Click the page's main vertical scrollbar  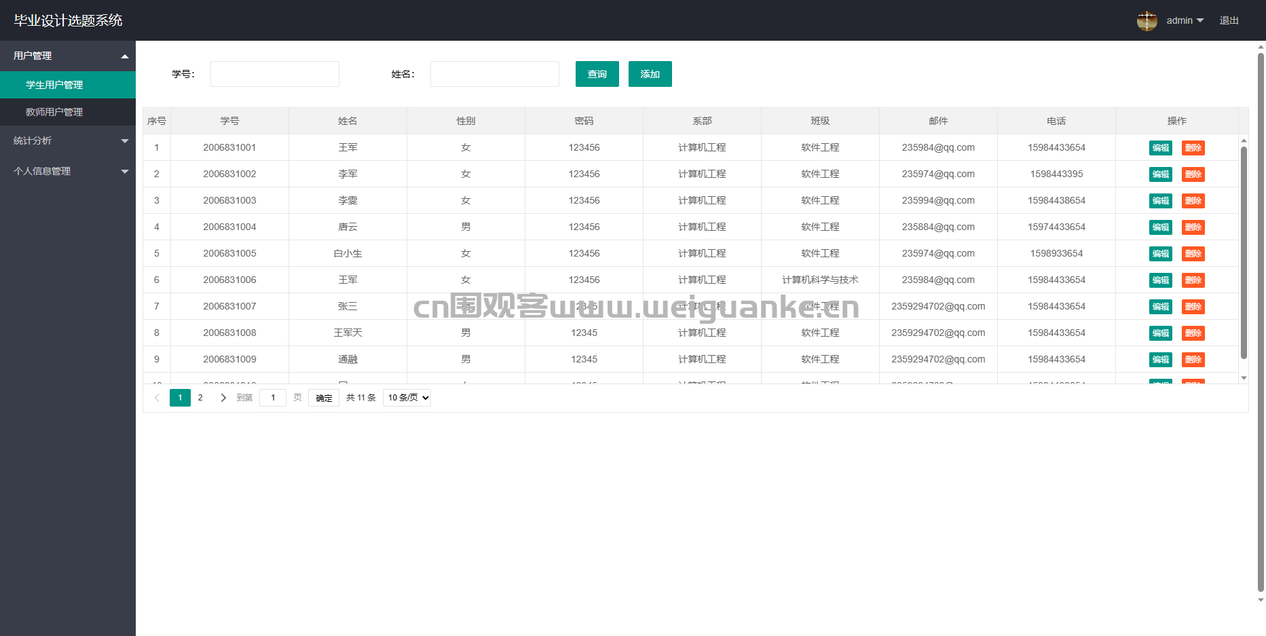click(1261, 322)
